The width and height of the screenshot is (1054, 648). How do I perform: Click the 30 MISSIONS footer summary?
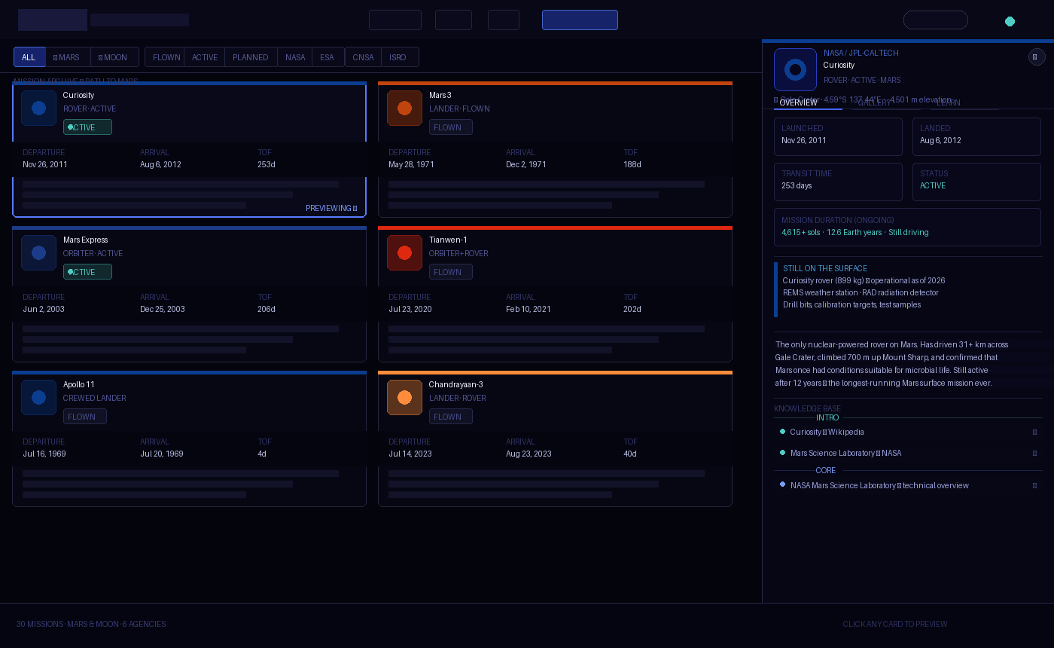(x=91, y=624)
